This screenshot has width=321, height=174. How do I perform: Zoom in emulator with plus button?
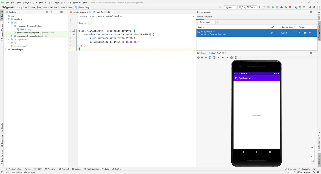pyautogui.click(x=312, y=147)
